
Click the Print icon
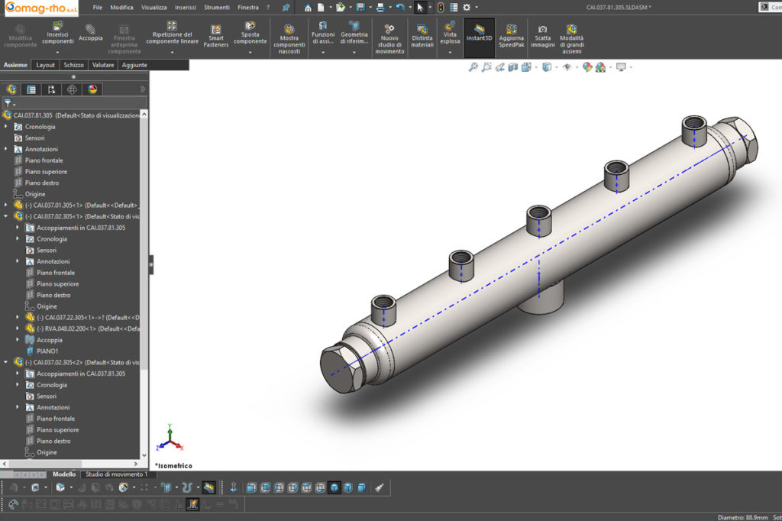point(380,8)
